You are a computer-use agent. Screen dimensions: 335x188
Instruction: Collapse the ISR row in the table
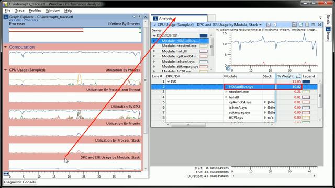(169, 81)
